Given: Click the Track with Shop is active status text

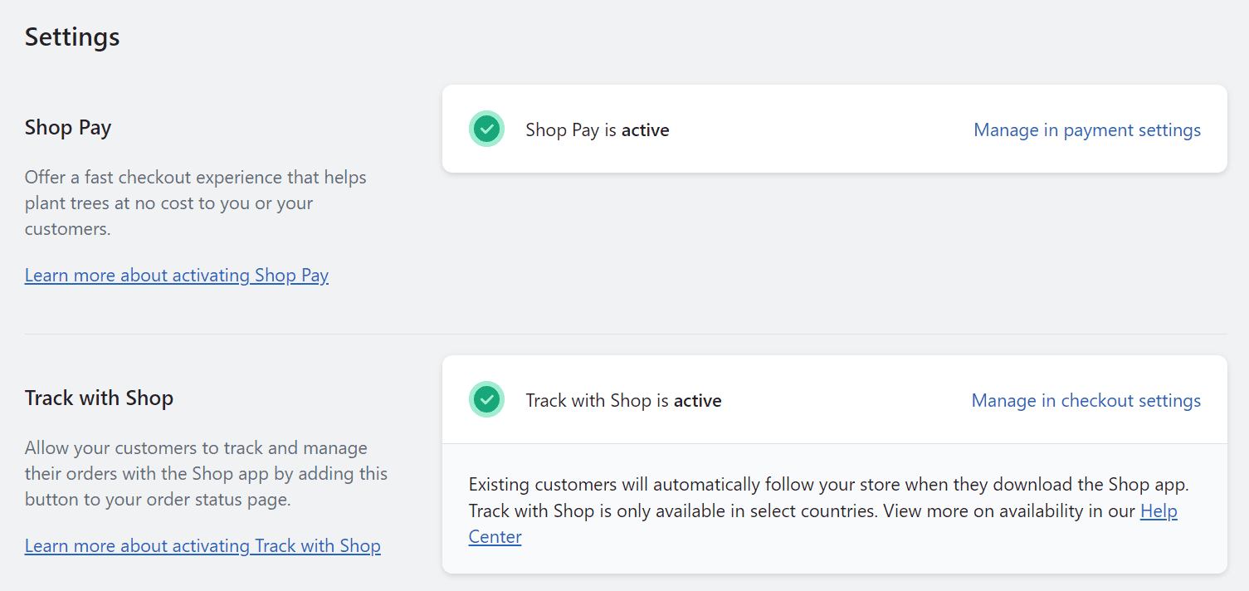Looking at the screenshot, I should point(622,400).
